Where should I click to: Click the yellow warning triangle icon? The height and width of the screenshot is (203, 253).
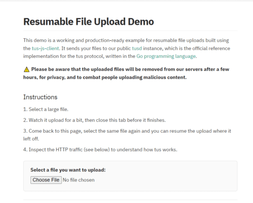click(x=26, y=69)
